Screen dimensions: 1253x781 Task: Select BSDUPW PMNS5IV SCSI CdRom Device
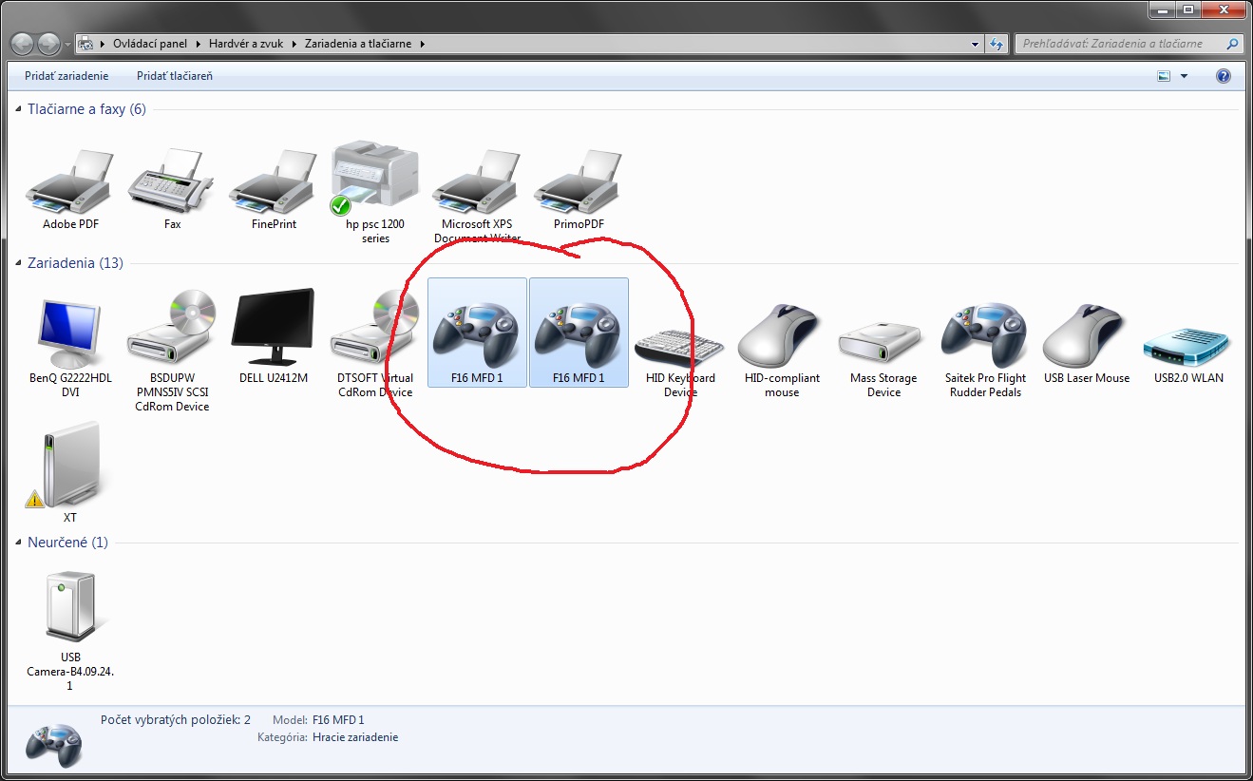(x=172, y=328)
